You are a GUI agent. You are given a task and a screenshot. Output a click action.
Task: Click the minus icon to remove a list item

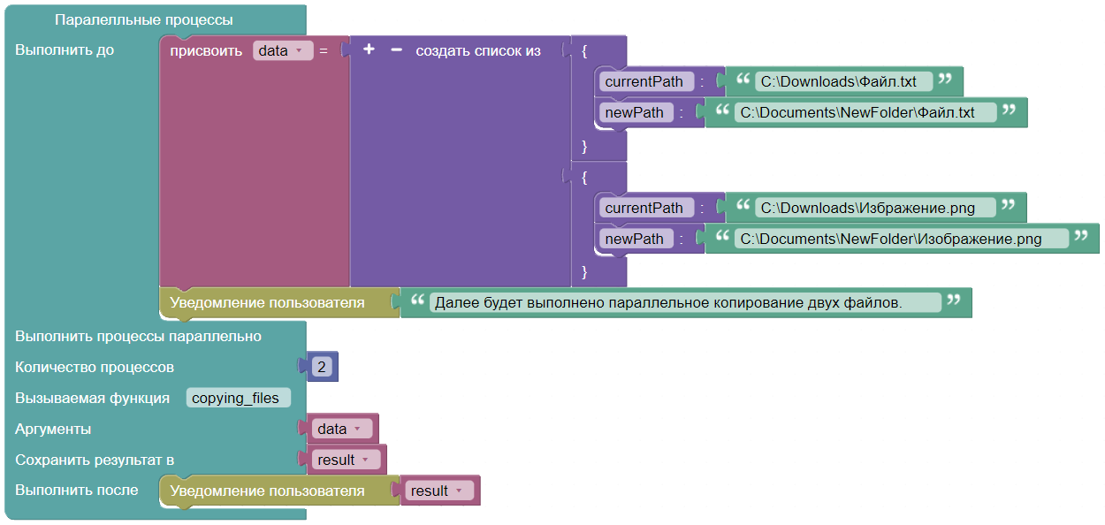pyautogui.click(x=396, y=50)
